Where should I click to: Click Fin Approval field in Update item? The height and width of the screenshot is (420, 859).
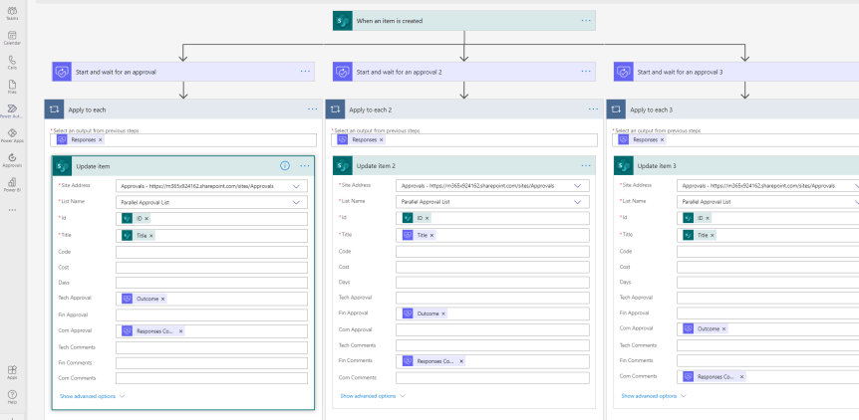click(211, 315)
